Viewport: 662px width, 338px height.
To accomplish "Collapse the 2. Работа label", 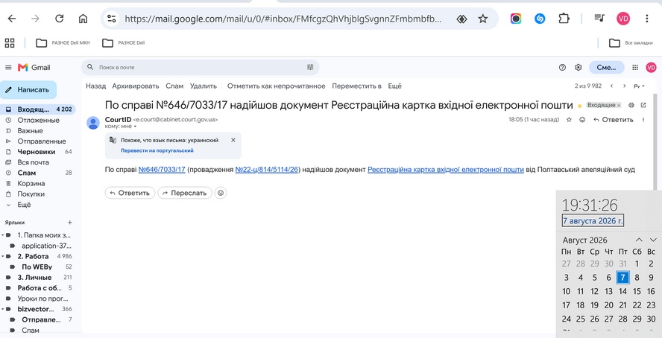I will pyautogui.click(x=2, y=256).
